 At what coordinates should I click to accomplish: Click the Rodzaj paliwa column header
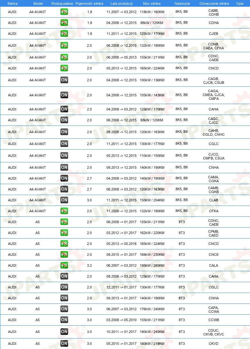pos(62,4)
